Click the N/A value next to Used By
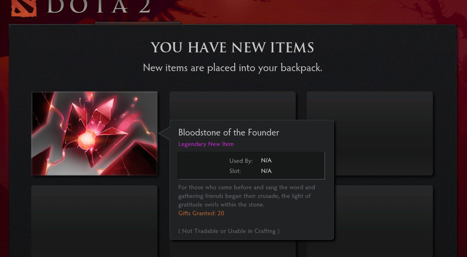 click(x=266, y=161)
